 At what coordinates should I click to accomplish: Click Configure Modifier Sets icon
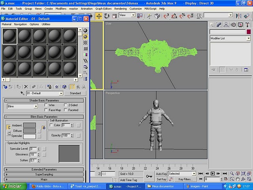tap(246, 70)
